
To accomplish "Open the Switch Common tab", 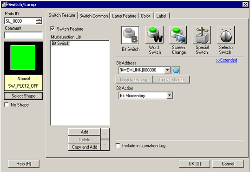I will point(94,16).
